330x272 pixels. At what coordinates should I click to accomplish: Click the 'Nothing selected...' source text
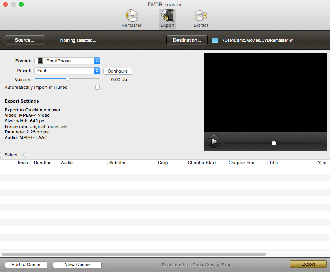pos(78,40)
